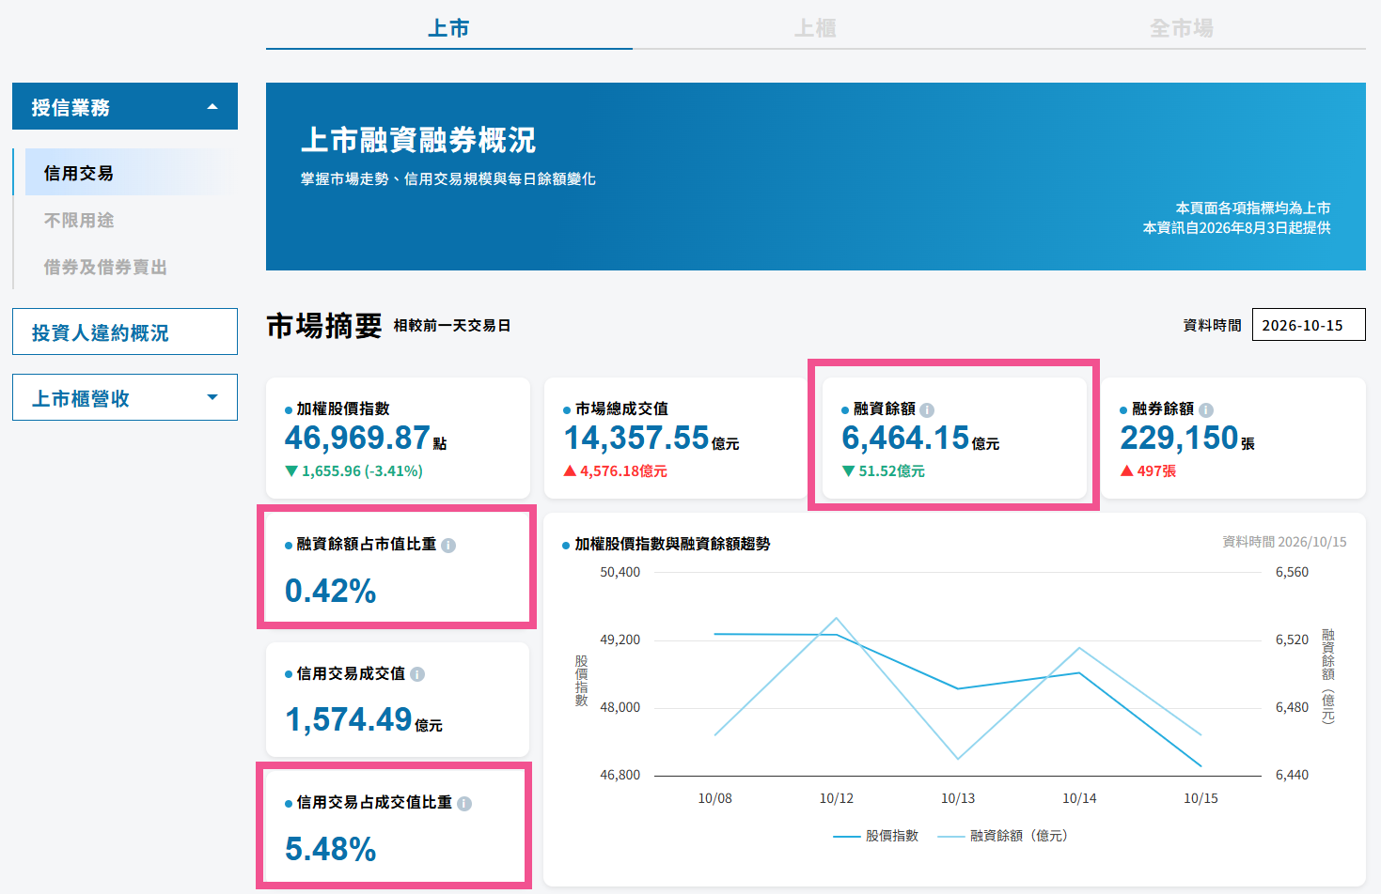Screen dimensions: 1381x894
Task: Click the 229,150 short balance value
Action: [1179, 438]
